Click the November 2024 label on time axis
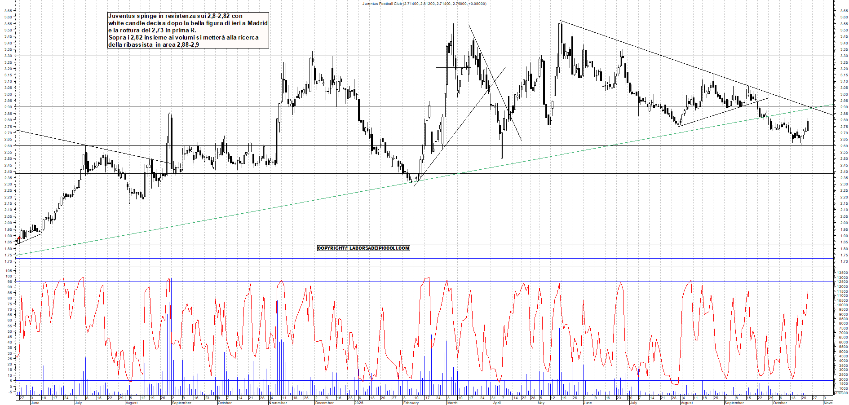The height and width of the screenshot is (405, 849). (278, 403)
